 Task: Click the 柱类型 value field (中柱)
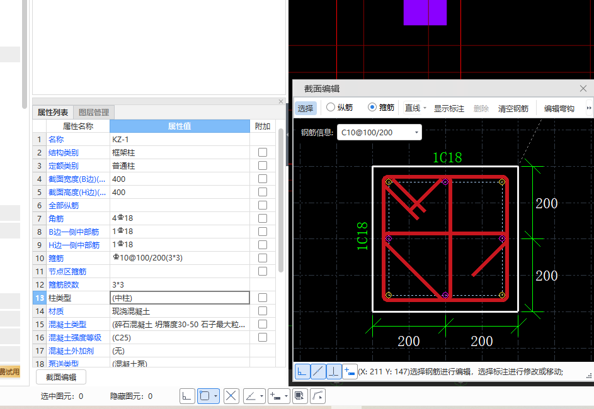[x=180, y=298]
